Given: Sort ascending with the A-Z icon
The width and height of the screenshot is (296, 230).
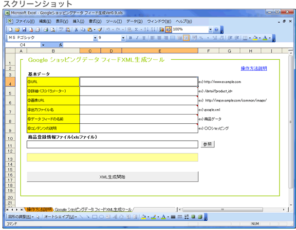Looking at the screenshot, I should click(146, 30).
